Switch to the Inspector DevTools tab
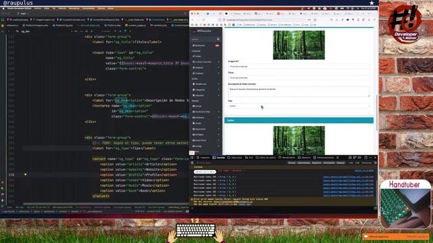433x243 pixels. click(x=204, y=157)
